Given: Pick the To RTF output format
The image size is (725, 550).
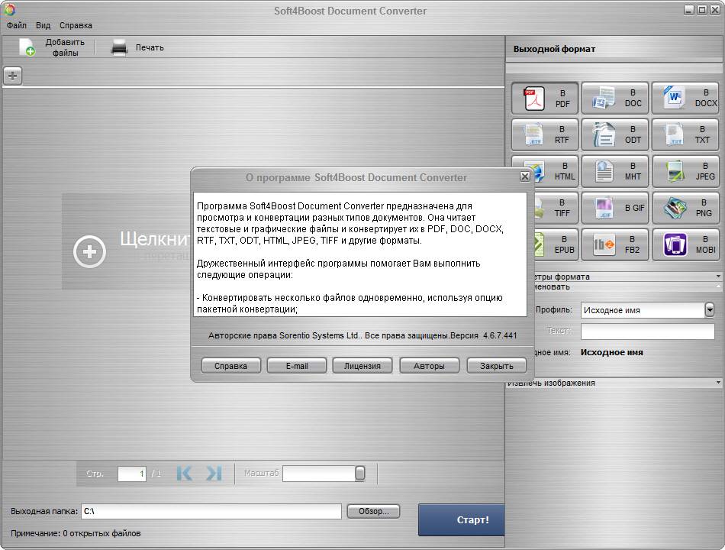Looking at the screenshot, I should coord(545,134).
